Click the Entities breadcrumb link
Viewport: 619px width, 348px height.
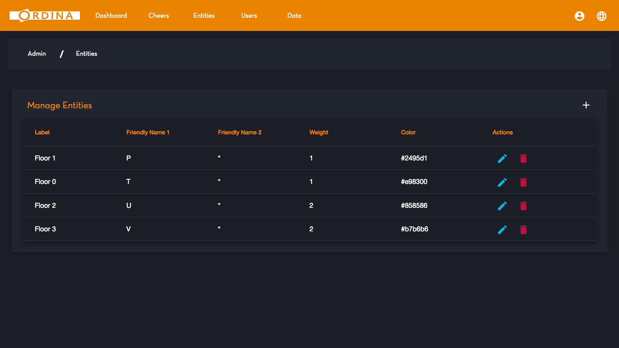(86, 54)
